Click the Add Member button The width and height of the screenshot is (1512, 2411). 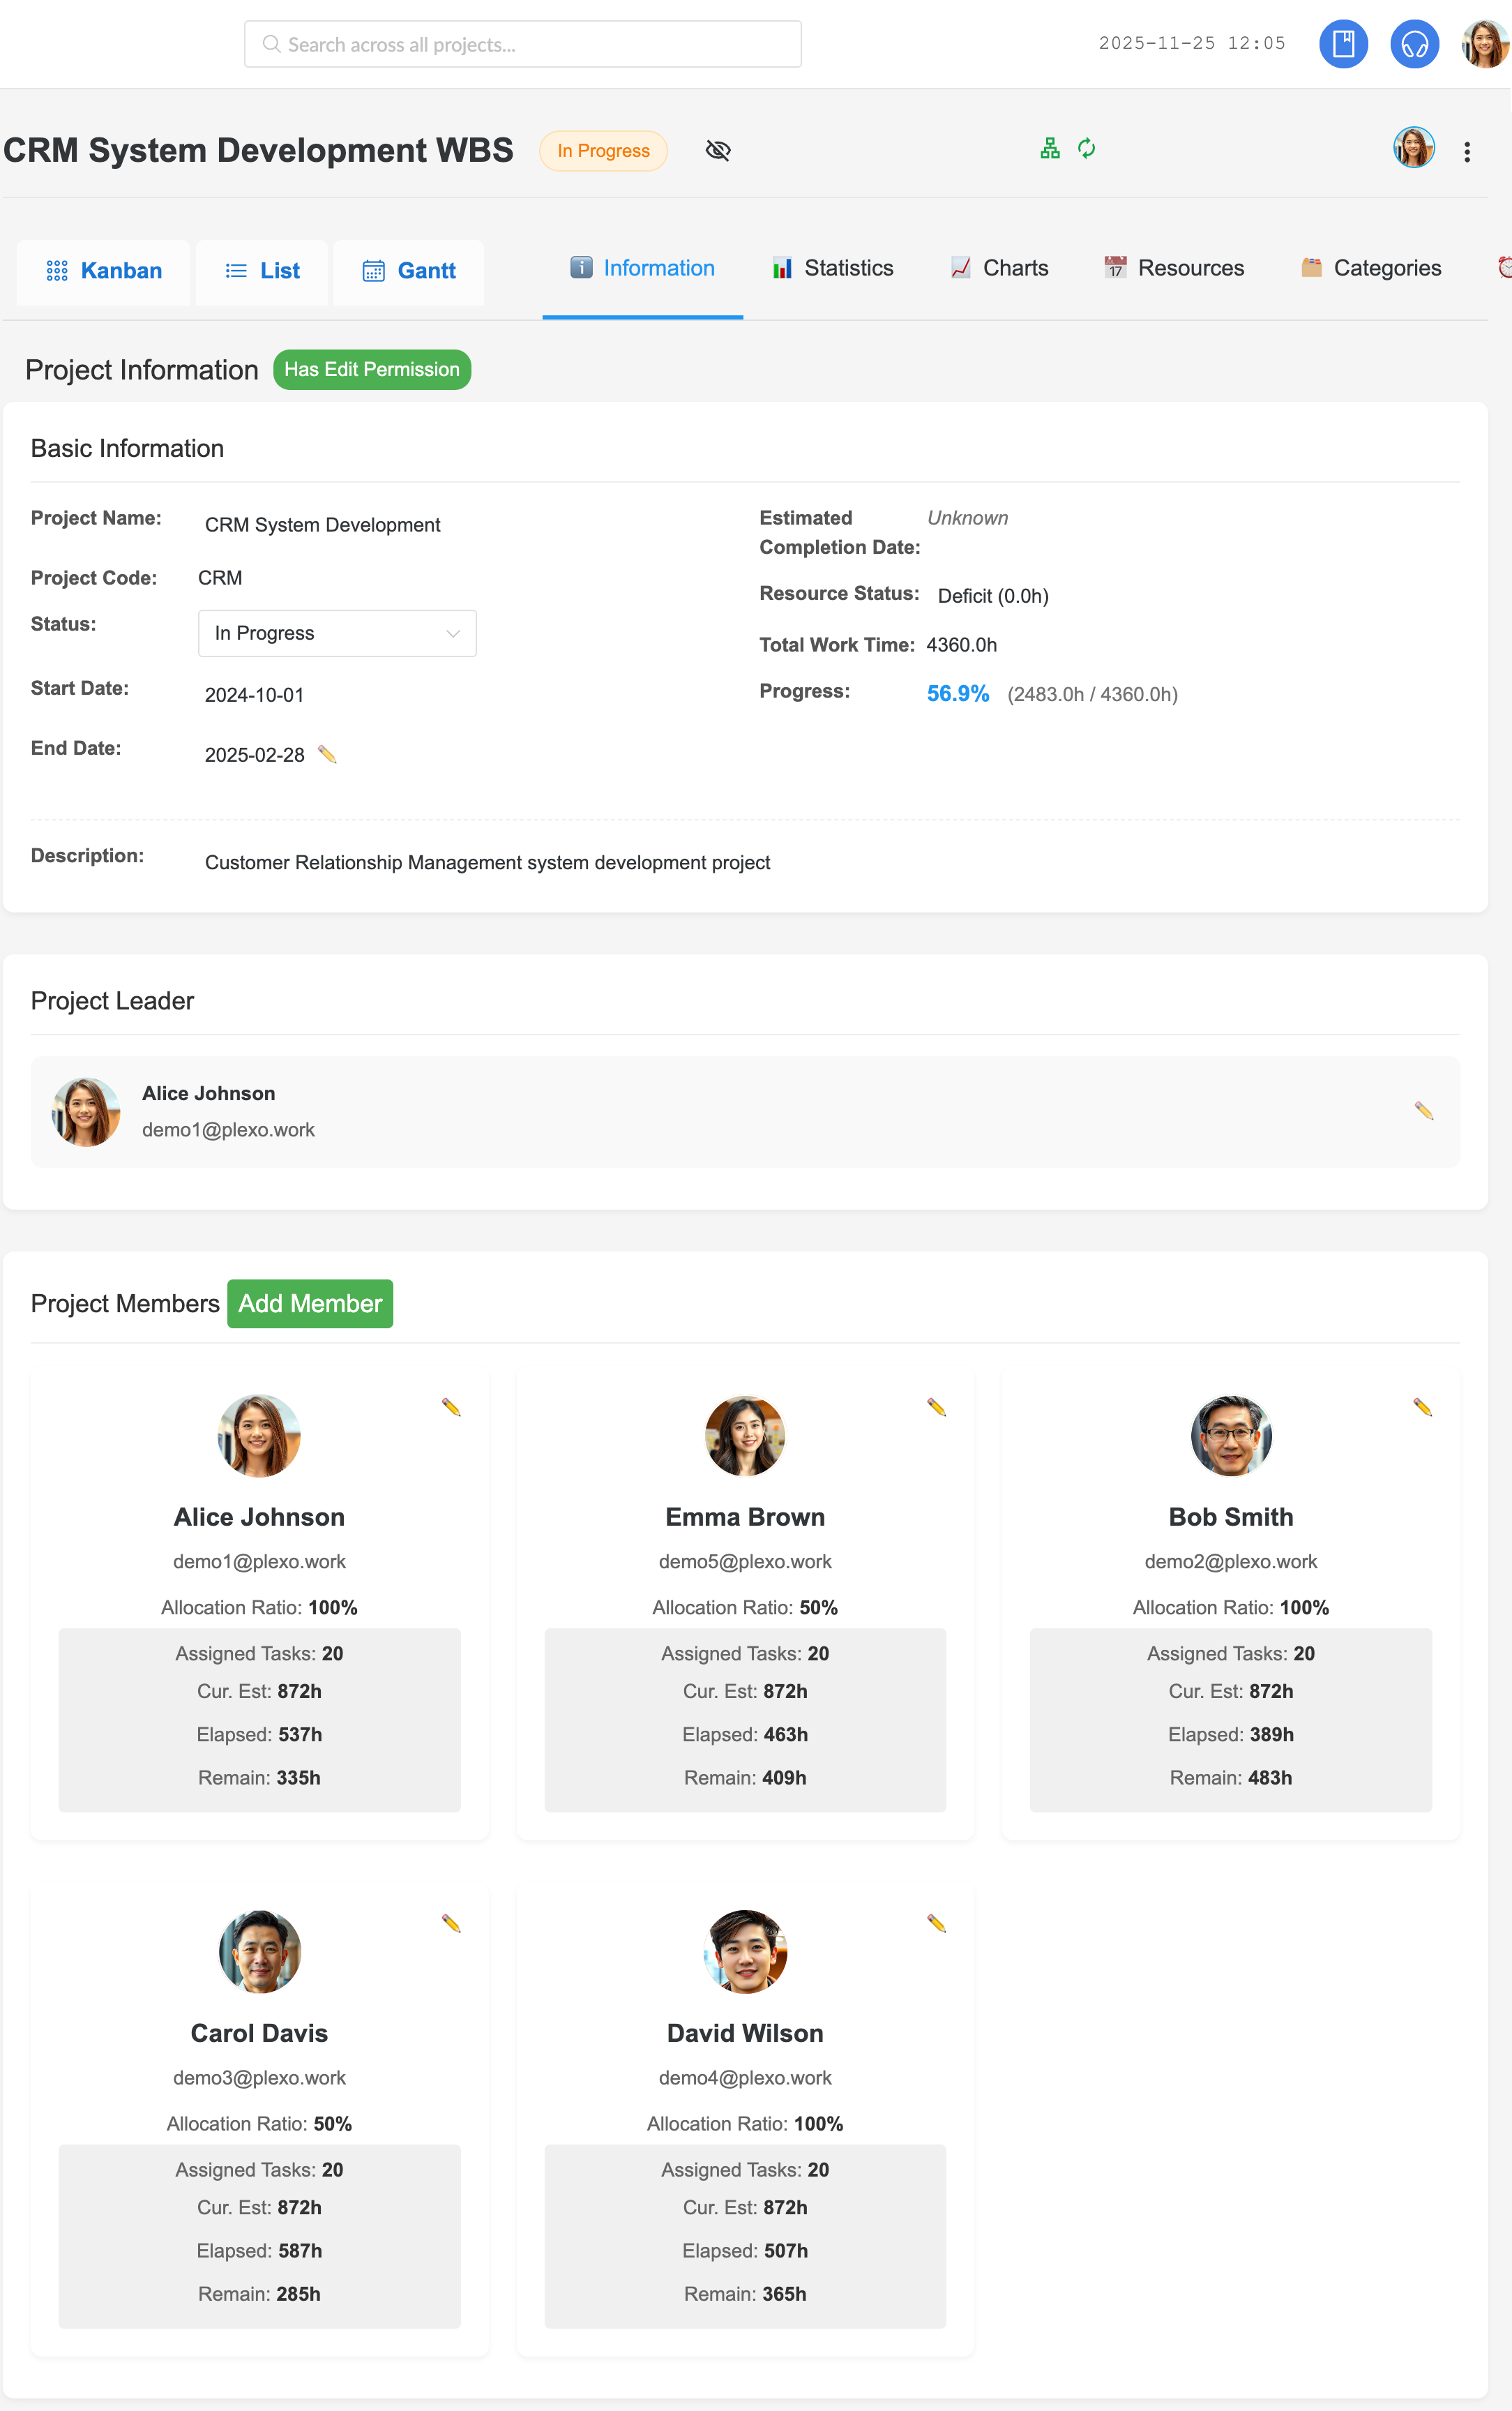310,1303
